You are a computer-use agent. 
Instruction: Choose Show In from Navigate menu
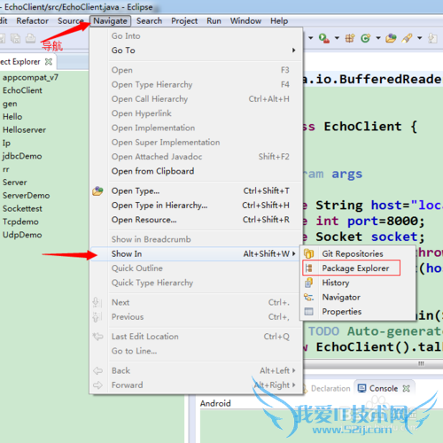[196, 253]
